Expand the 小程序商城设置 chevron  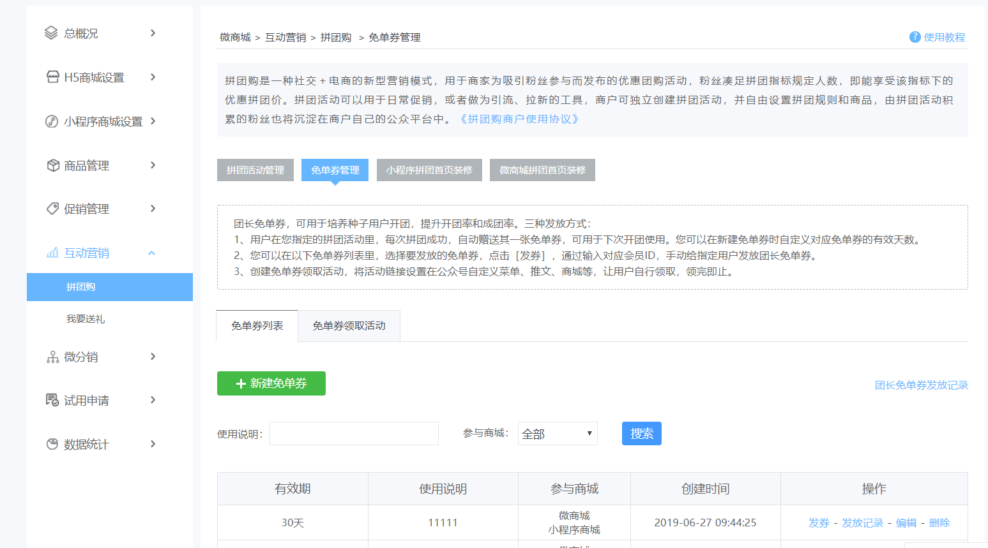[153, 121]
